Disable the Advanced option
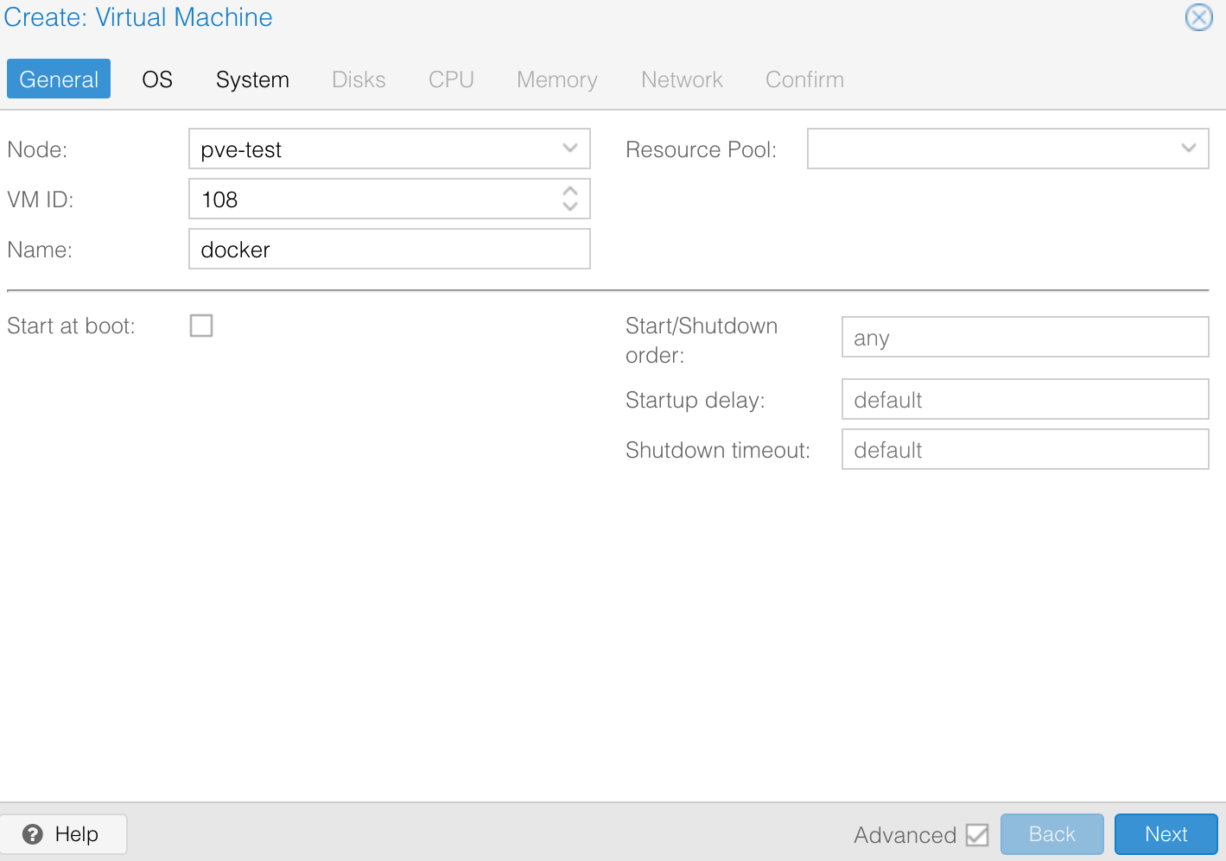This screenshot has height=861, width=1226. tap(977, 834)
